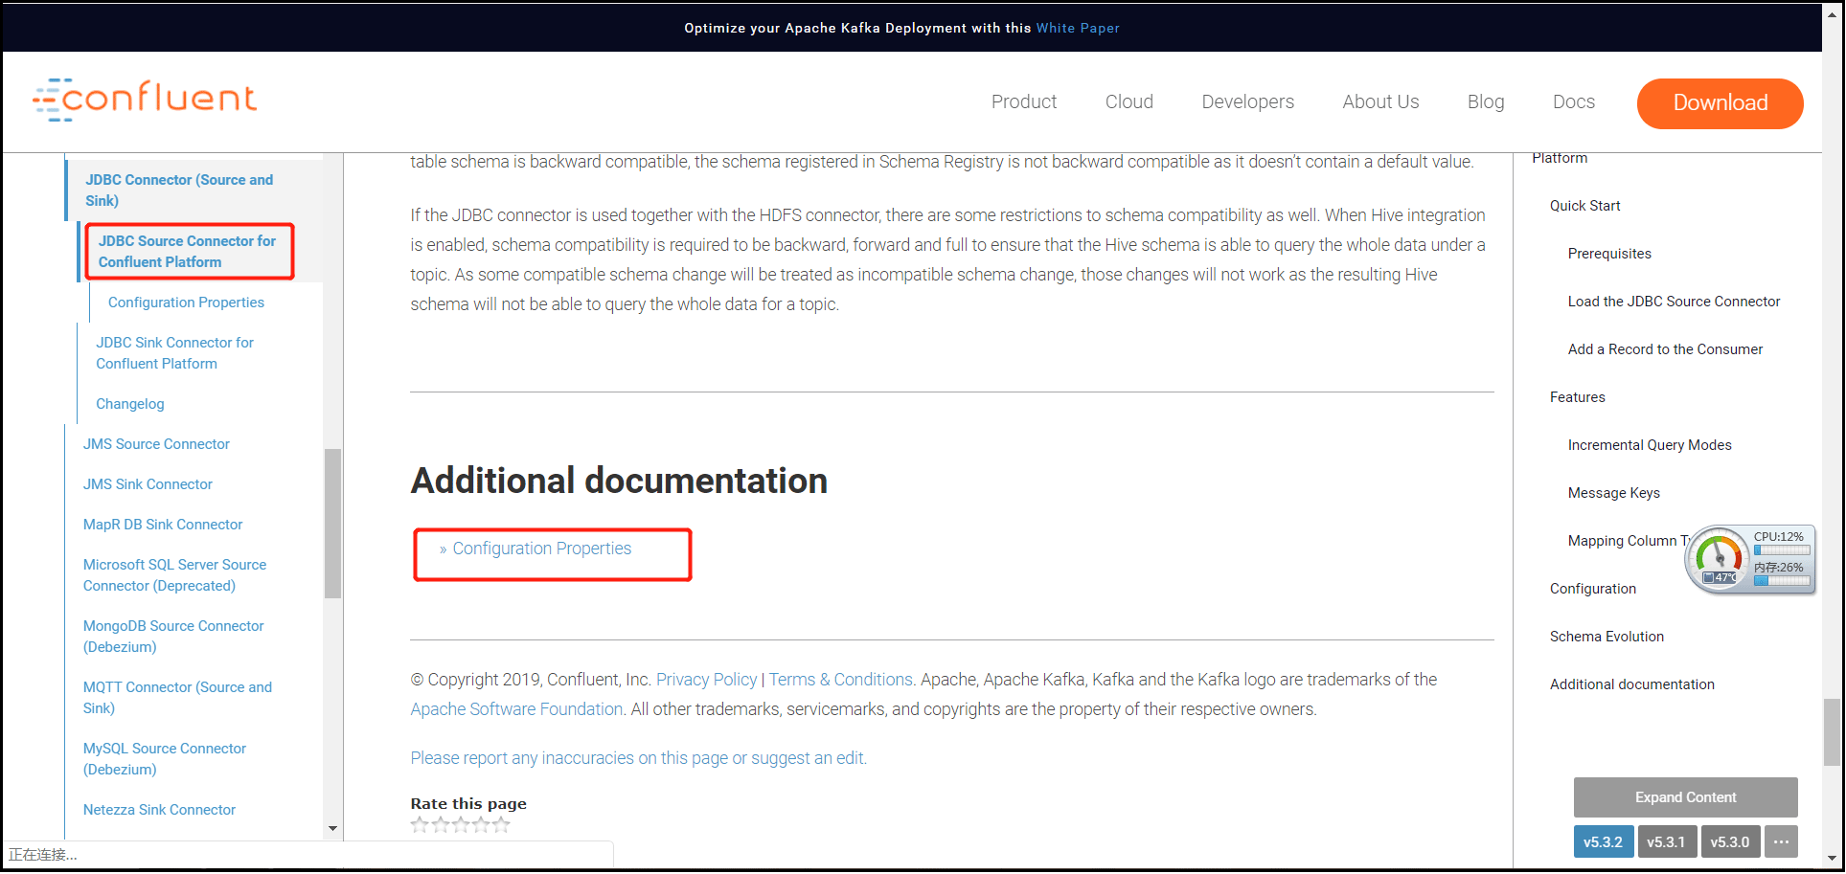Open Configuration Properties under Additional documentation
The image size is (1846, 874).
point(540,548)
